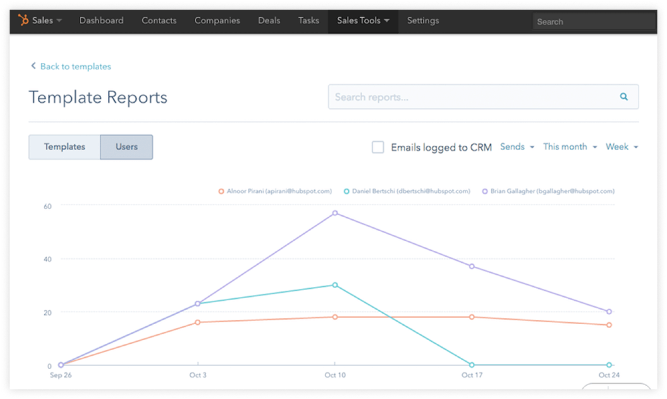This screenshot has width=667, height=399.
Task: Click the HubSpot sprocket logo icon
Action: 23,21
